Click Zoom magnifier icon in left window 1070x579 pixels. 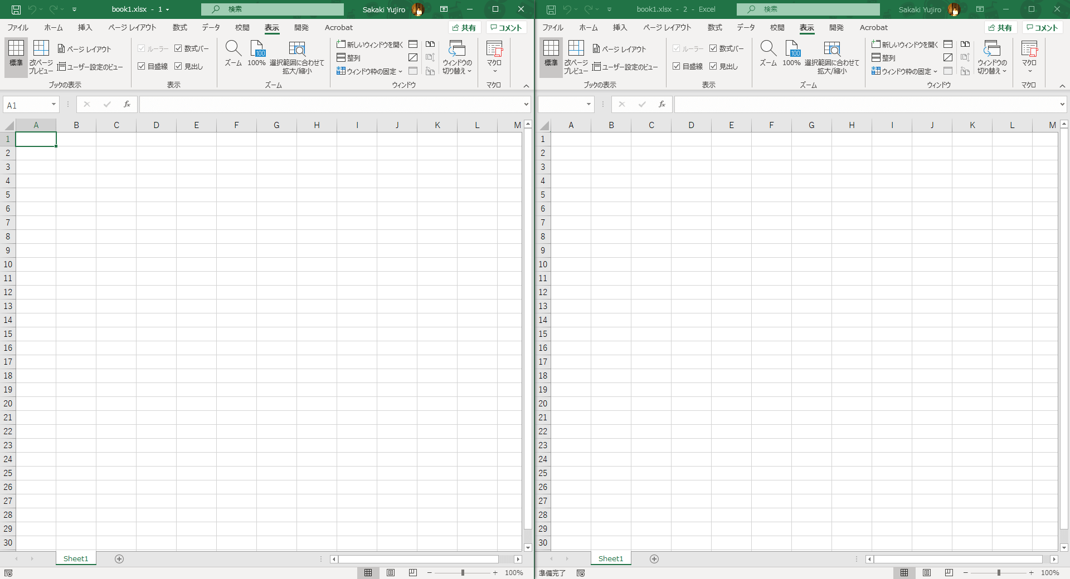[x=233, y=49]
